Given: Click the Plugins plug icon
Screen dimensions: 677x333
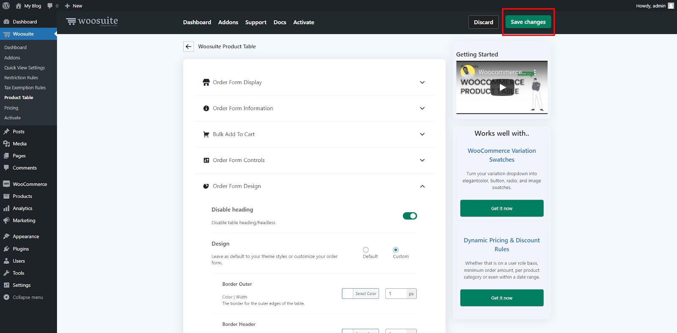Looking at the screenshot, I should click(6, 249).
